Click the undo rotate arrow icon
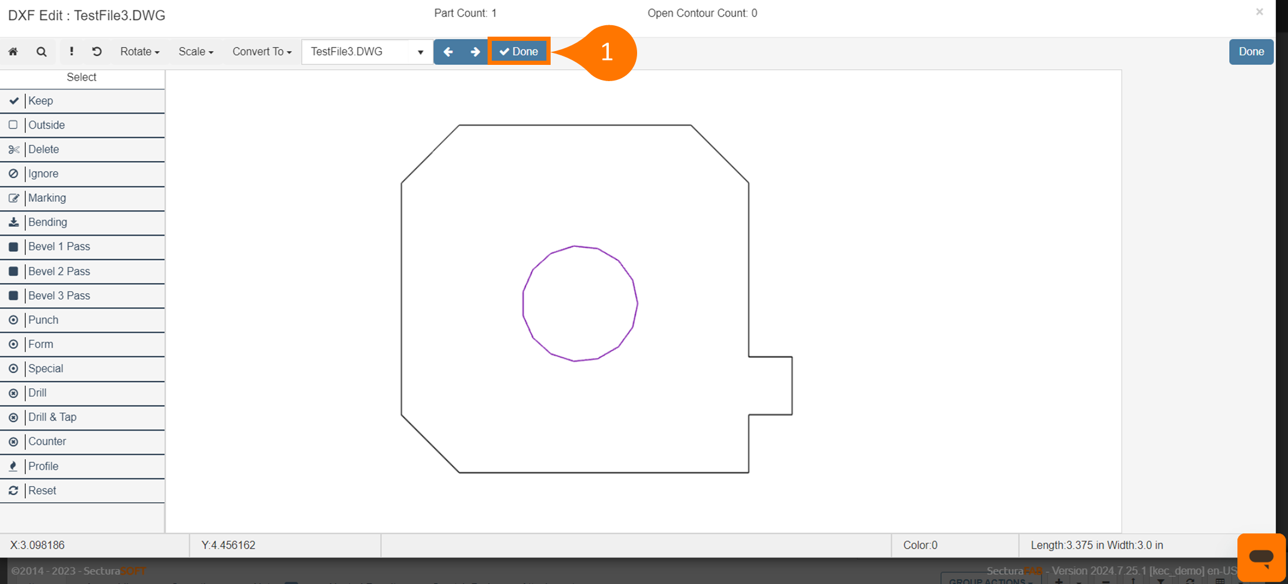The height and width of the screenshot is (584, 1288). coord(97,52)
